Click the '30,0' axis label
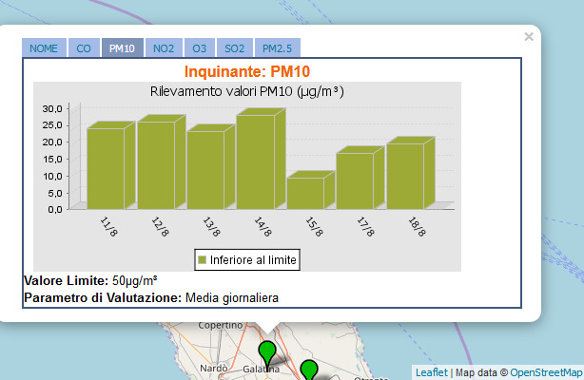The height and width of the screenshot is (380, 584). click(x=52, y=108)
